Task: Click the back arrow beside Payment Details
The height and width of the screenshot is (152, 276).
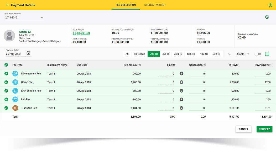Action: point(7,5)
